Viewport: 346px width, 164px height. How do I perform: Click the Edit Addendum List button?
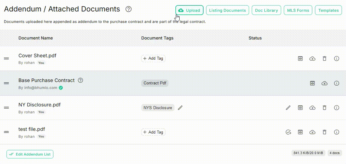point(30,154)
